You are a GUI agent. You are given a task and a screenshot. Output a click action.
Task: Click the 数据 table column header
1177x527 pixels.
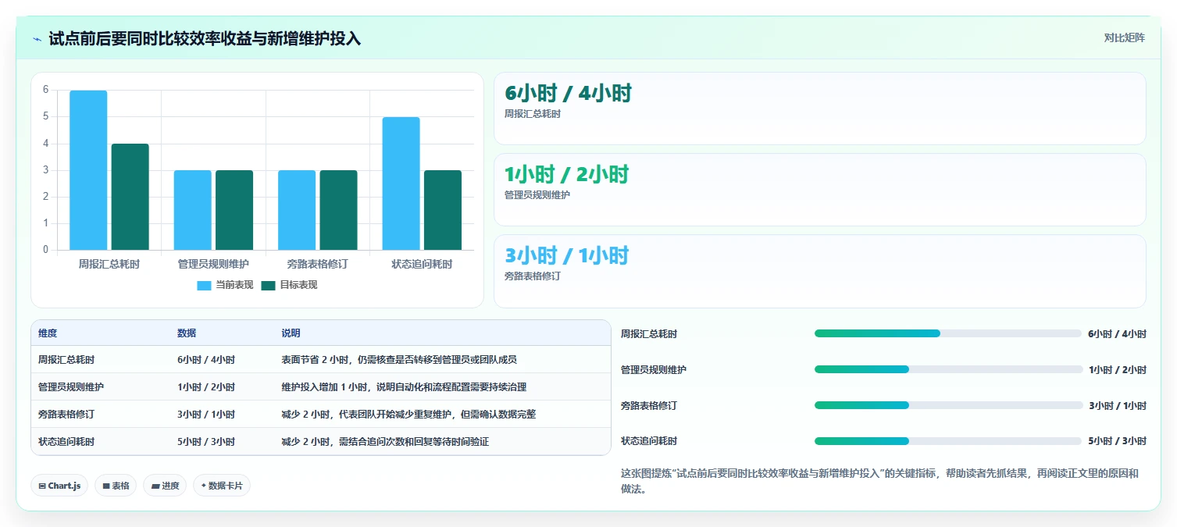tap(187, 333)
